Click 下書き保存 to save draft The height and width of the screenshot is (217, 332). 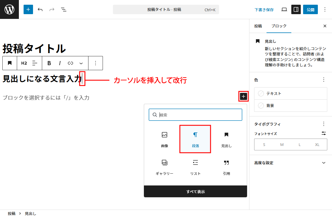264,10
